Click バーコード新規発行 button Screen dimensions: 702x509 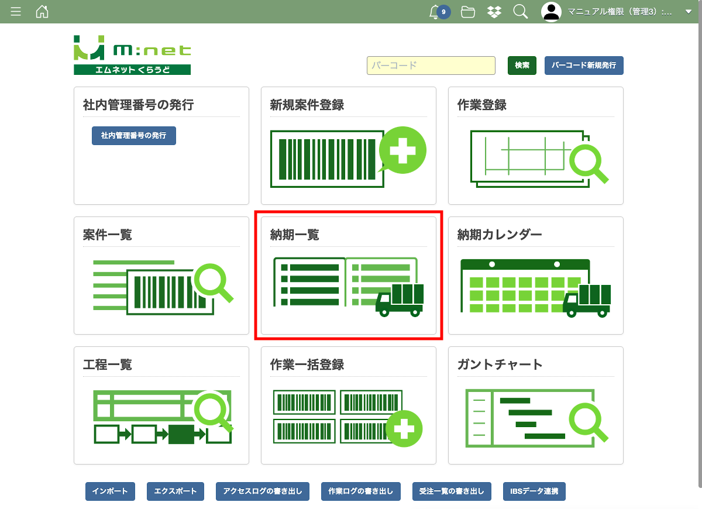coord(583,66)
